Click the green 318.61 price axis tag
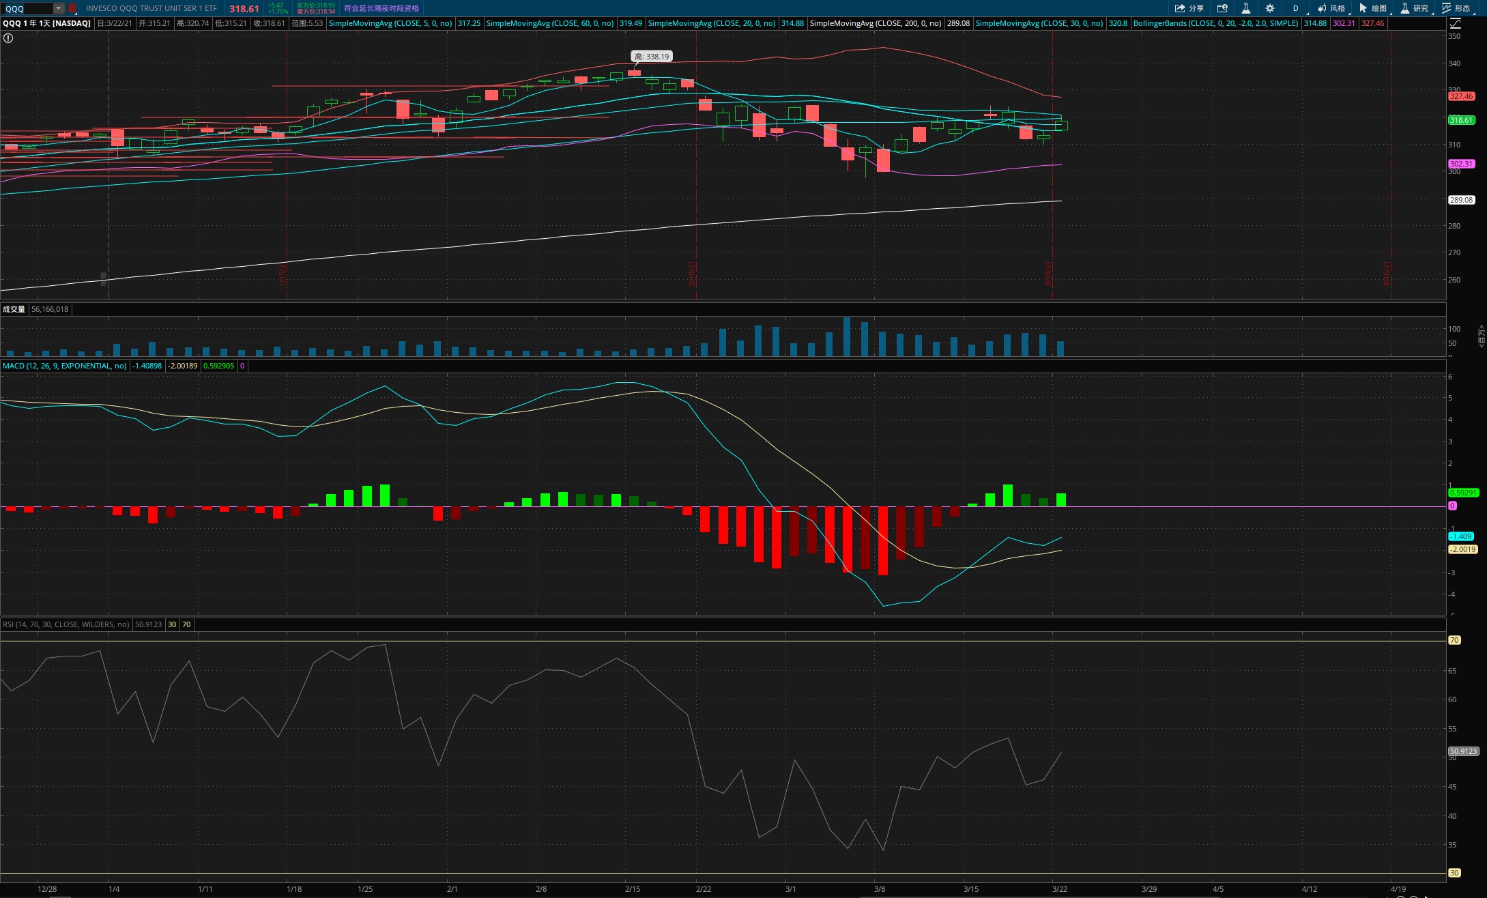 click(x=1461, y=120)
